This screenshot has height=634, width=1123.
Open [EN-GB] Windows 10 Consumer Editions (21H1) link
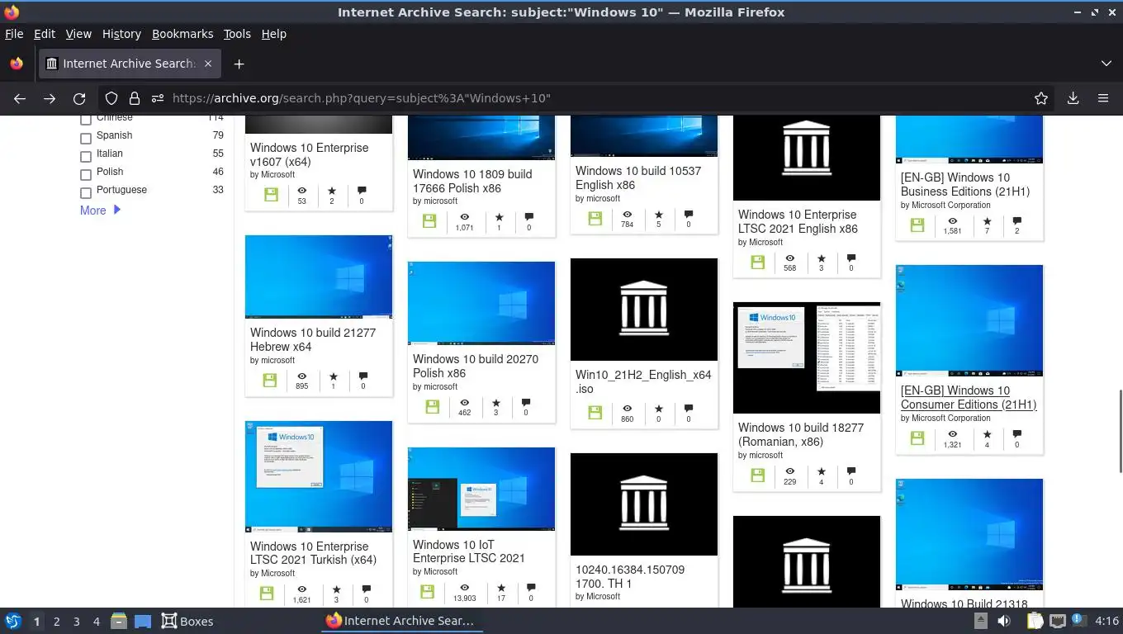point(969,397)
